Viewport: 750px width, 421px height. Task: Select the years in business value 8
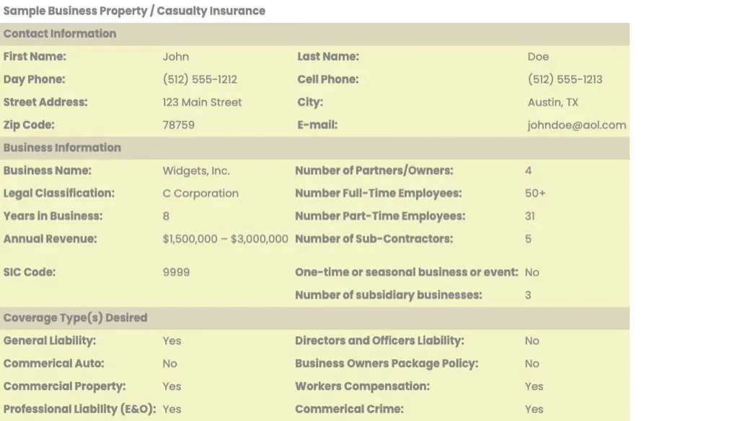(x=166, y=216)
